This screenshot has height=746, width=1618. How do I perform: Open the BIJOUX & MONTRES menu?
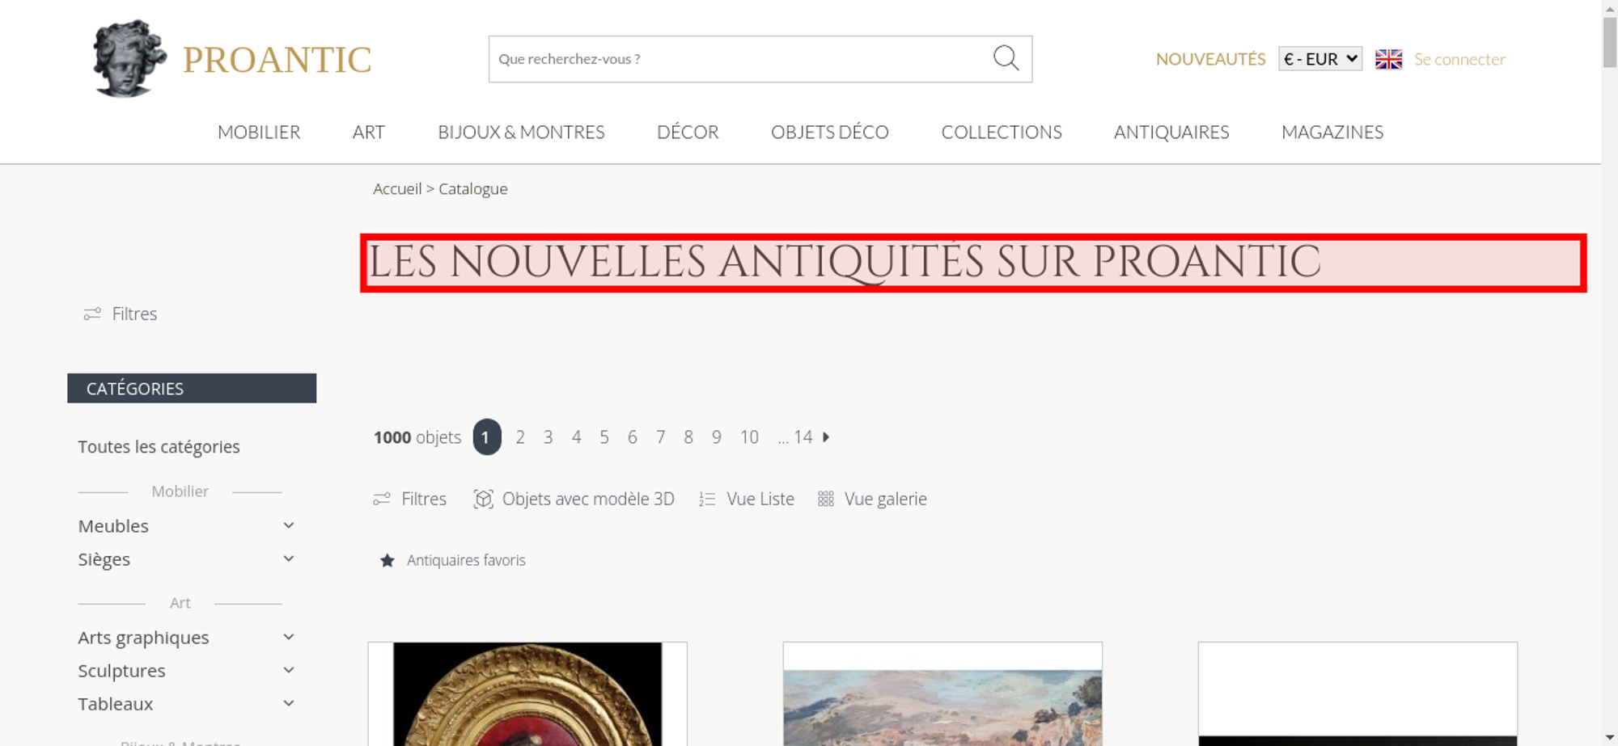pyautogui.click(x=521, y=132)
